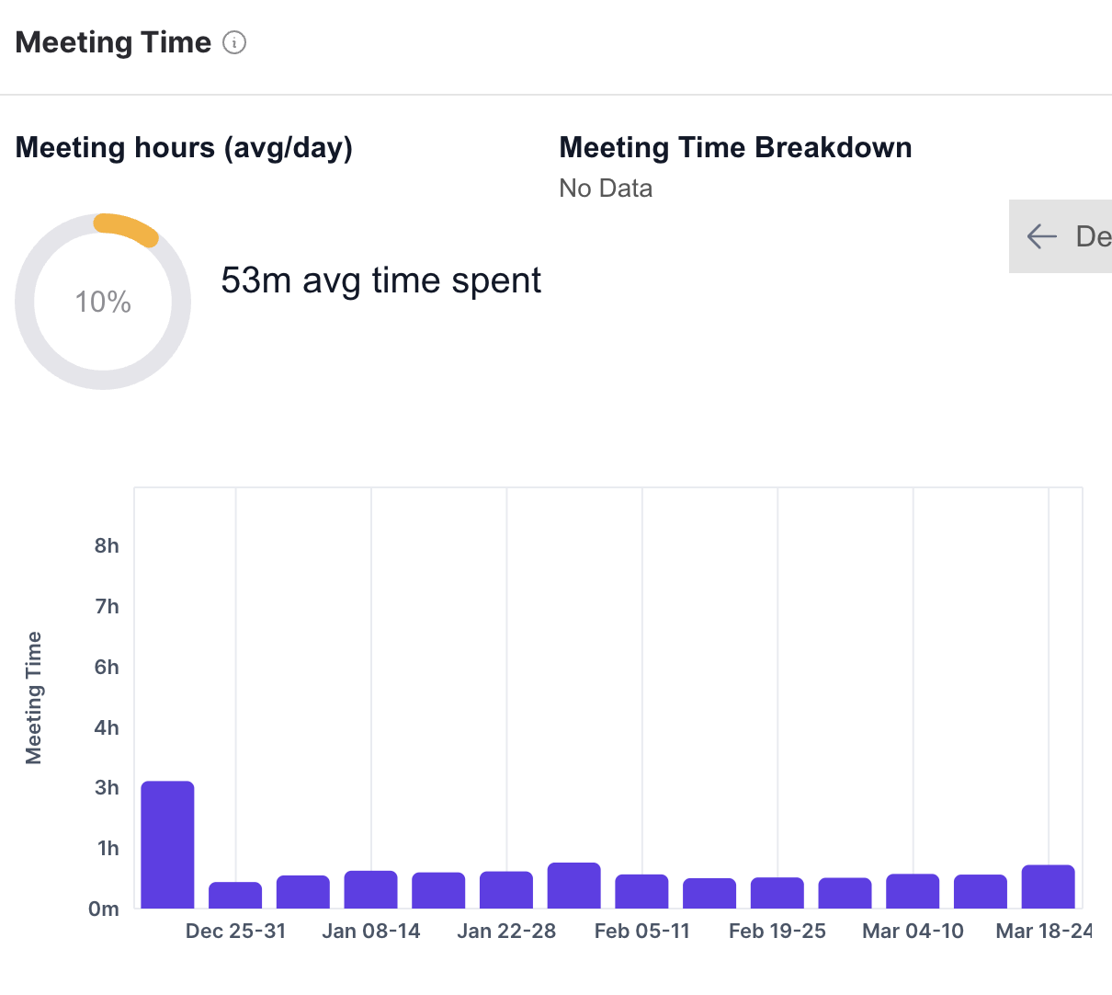Click the info icon beside Meeting Time
The image size is (1112, 995).
235,43
